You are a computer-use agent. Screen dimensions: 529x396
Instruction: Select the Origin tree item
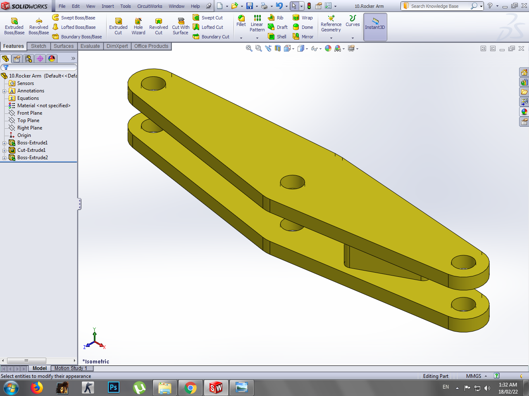(x=24, y=135)
